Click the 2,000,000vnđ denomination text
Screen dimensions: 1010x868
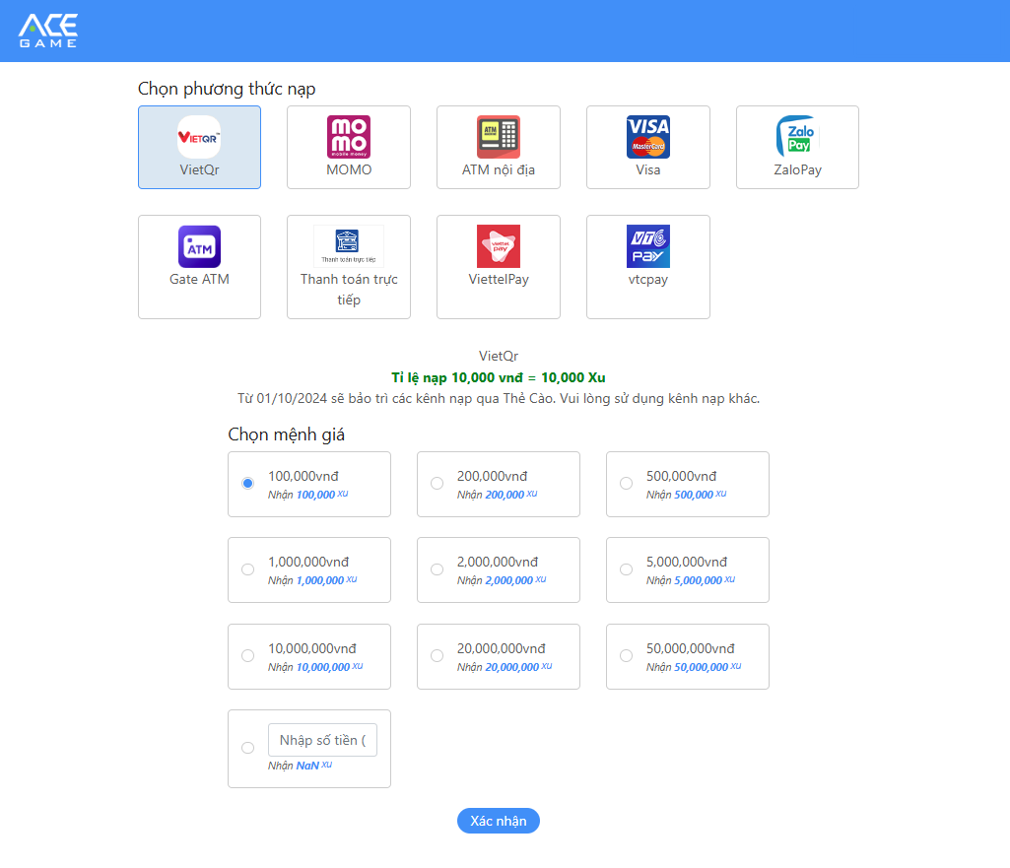tap(498, 563)
